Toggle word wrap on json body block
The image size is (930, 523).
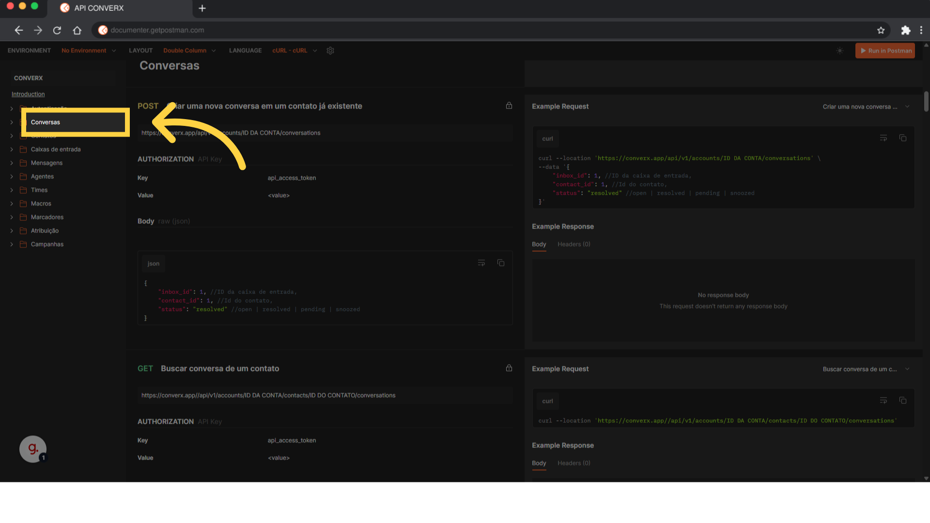[x=481, y=263]
